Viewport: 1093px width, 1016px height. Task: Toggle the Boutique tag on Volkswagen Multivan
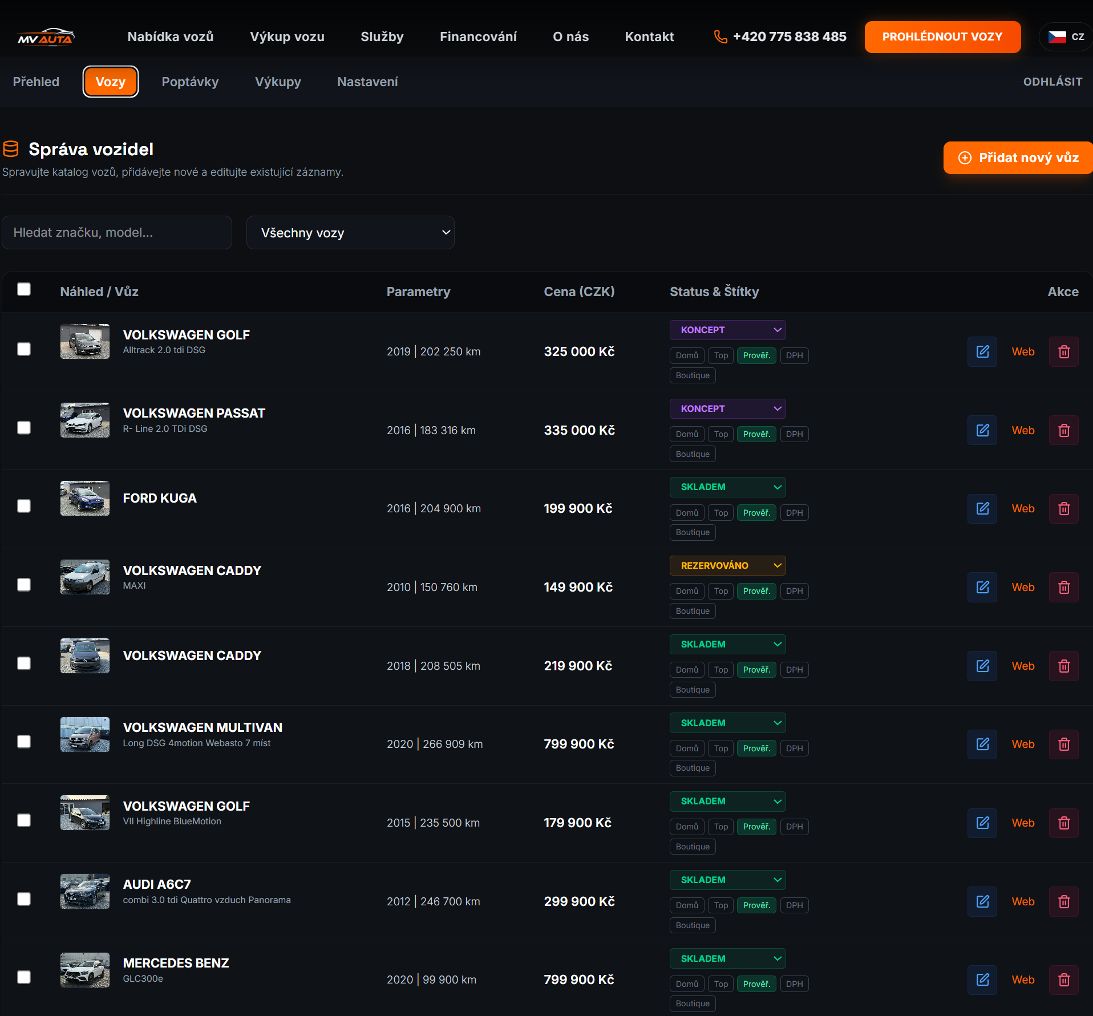693,768
